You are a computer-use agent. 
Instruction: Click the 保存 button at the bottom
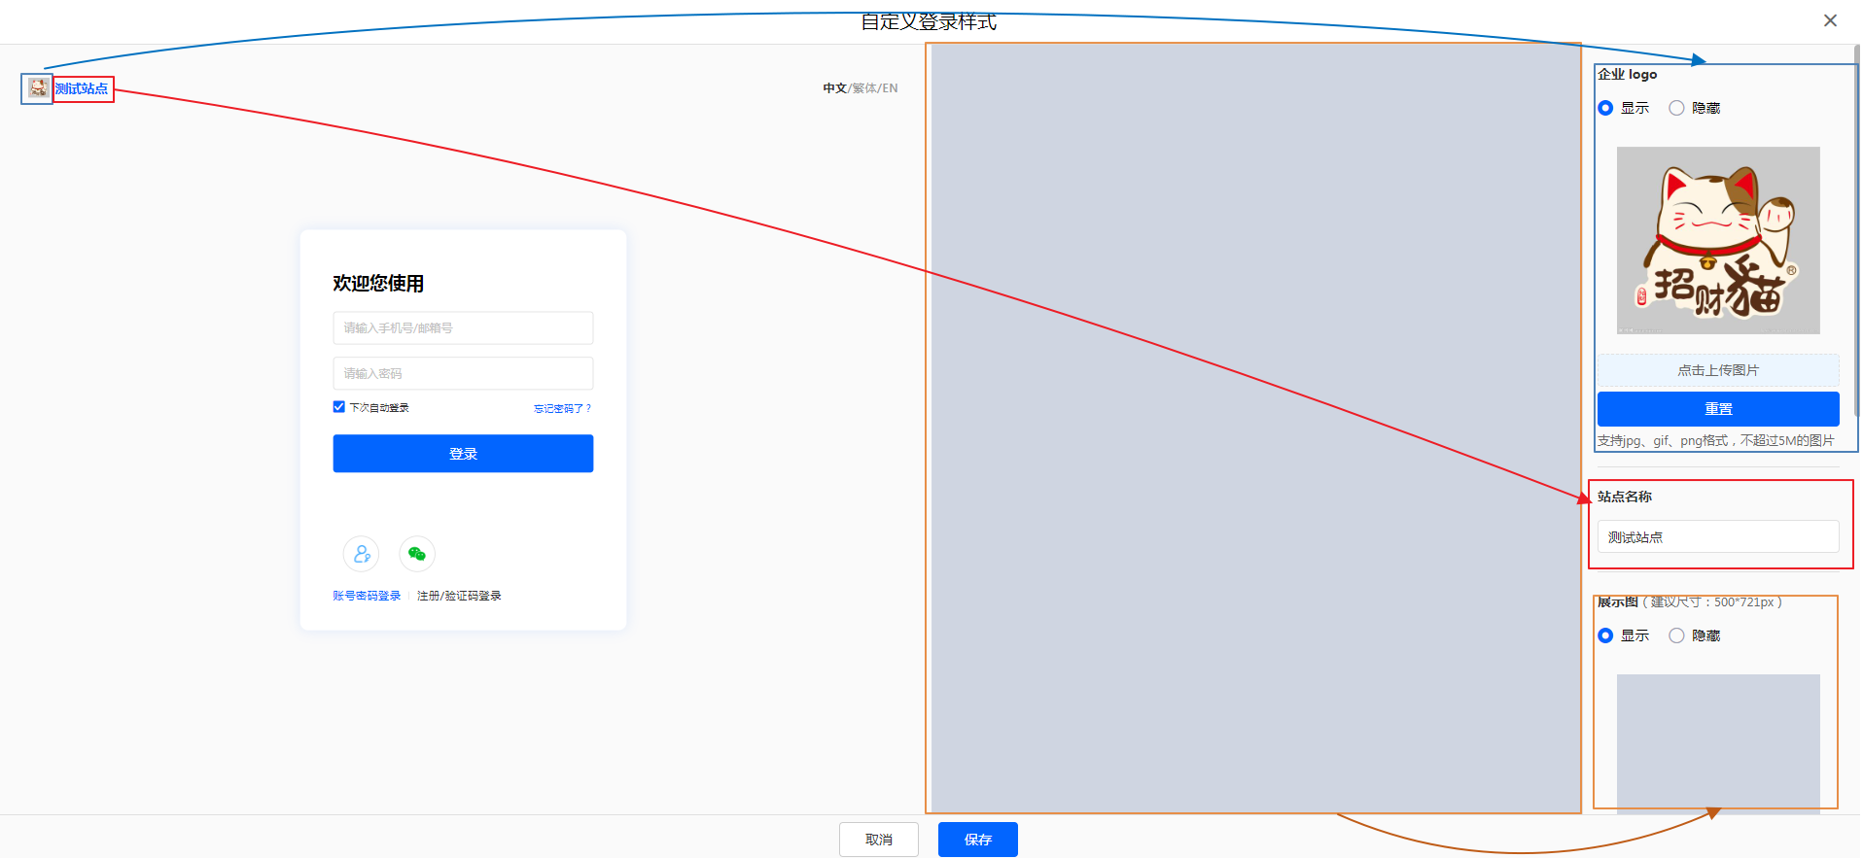coord(977,840)
